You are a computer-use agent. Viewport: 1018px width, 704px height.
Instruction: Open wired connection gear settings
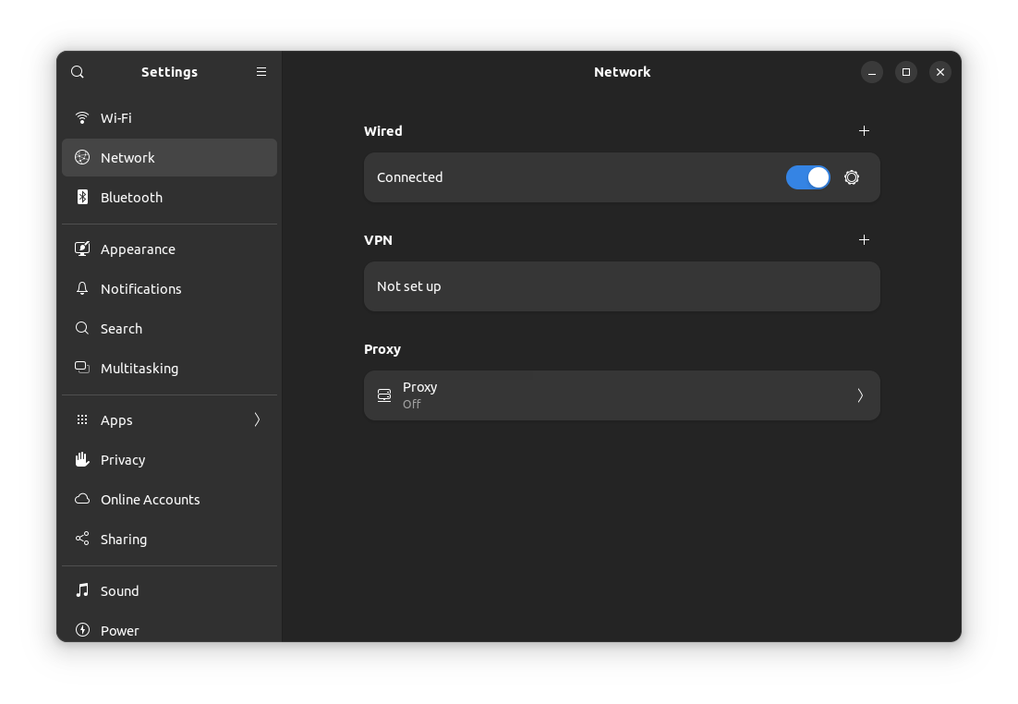(852, 177)
